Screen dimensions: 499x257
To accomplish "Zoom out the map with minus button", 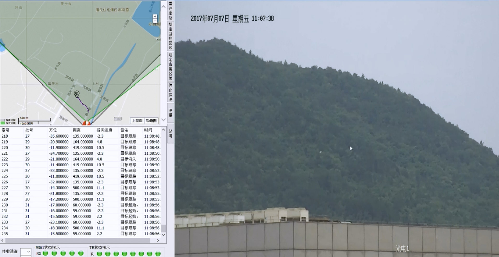I will point(155,21).
